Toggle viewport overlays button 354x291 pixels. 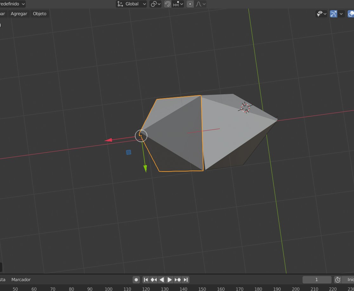pos(351,14)
